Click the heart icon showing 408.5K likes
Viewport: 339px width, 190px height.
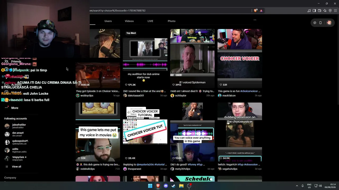[x=79, y=85]
